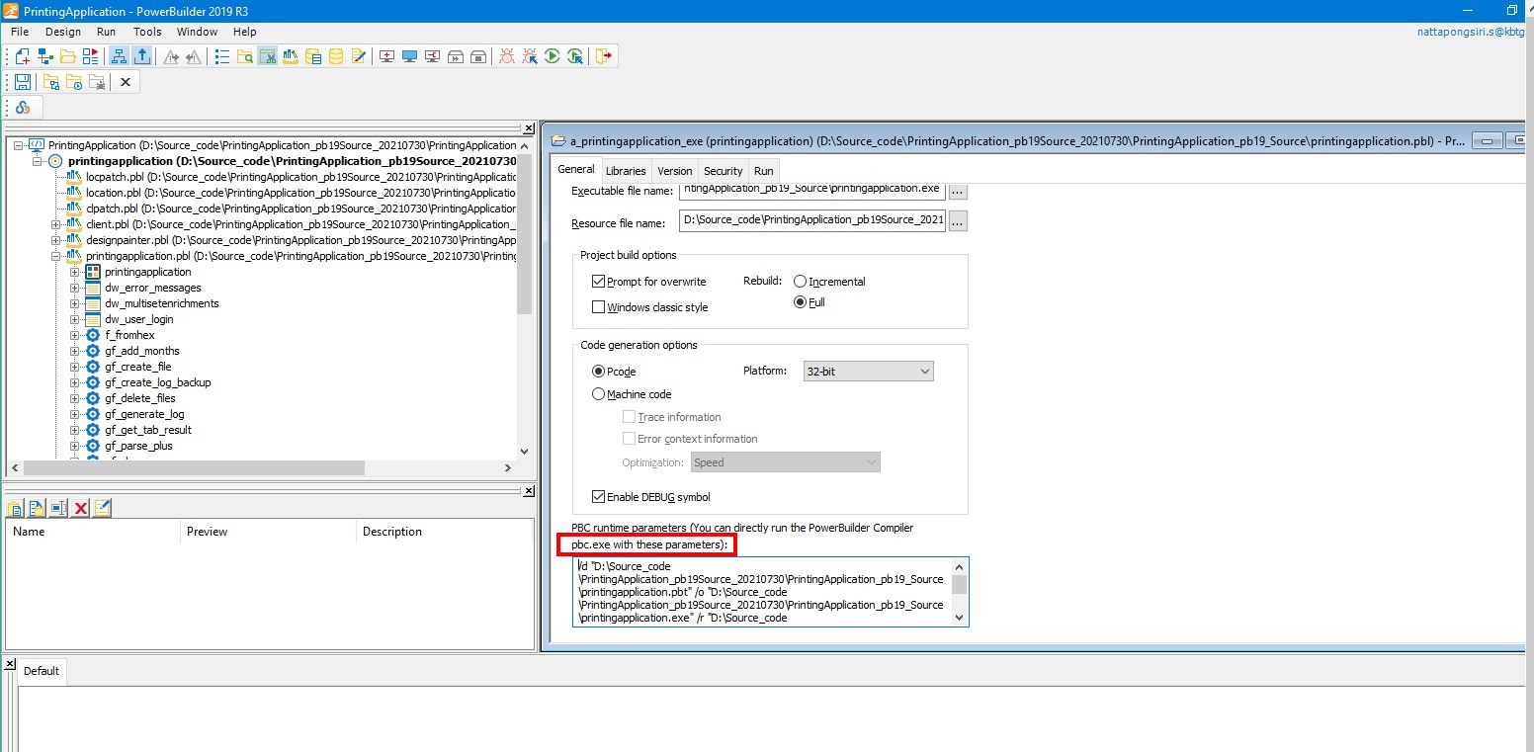
Task: Collapse the printingapplication.pbl library node
Action: tap(57, 256)
